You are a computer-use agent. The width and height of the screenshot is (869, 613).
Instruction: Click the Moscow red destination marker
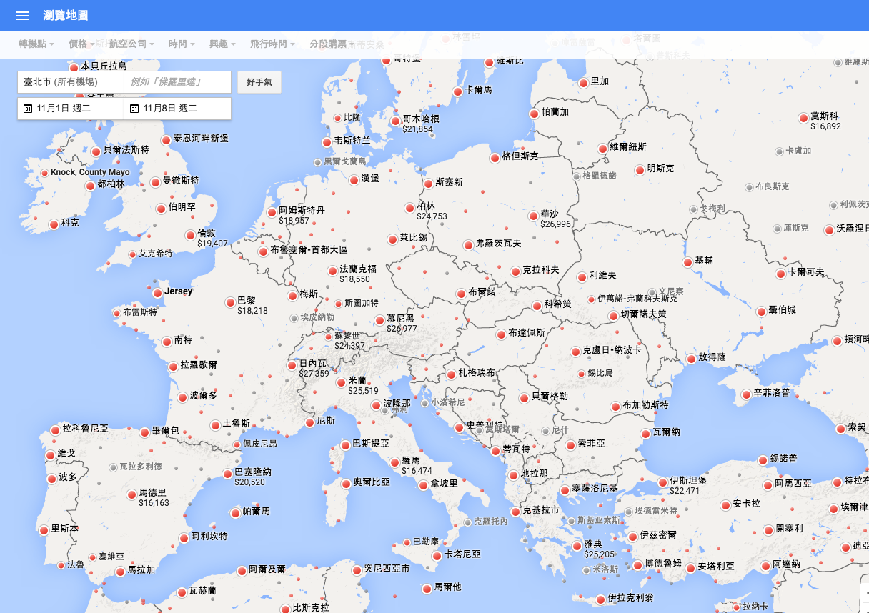point(803,118)
